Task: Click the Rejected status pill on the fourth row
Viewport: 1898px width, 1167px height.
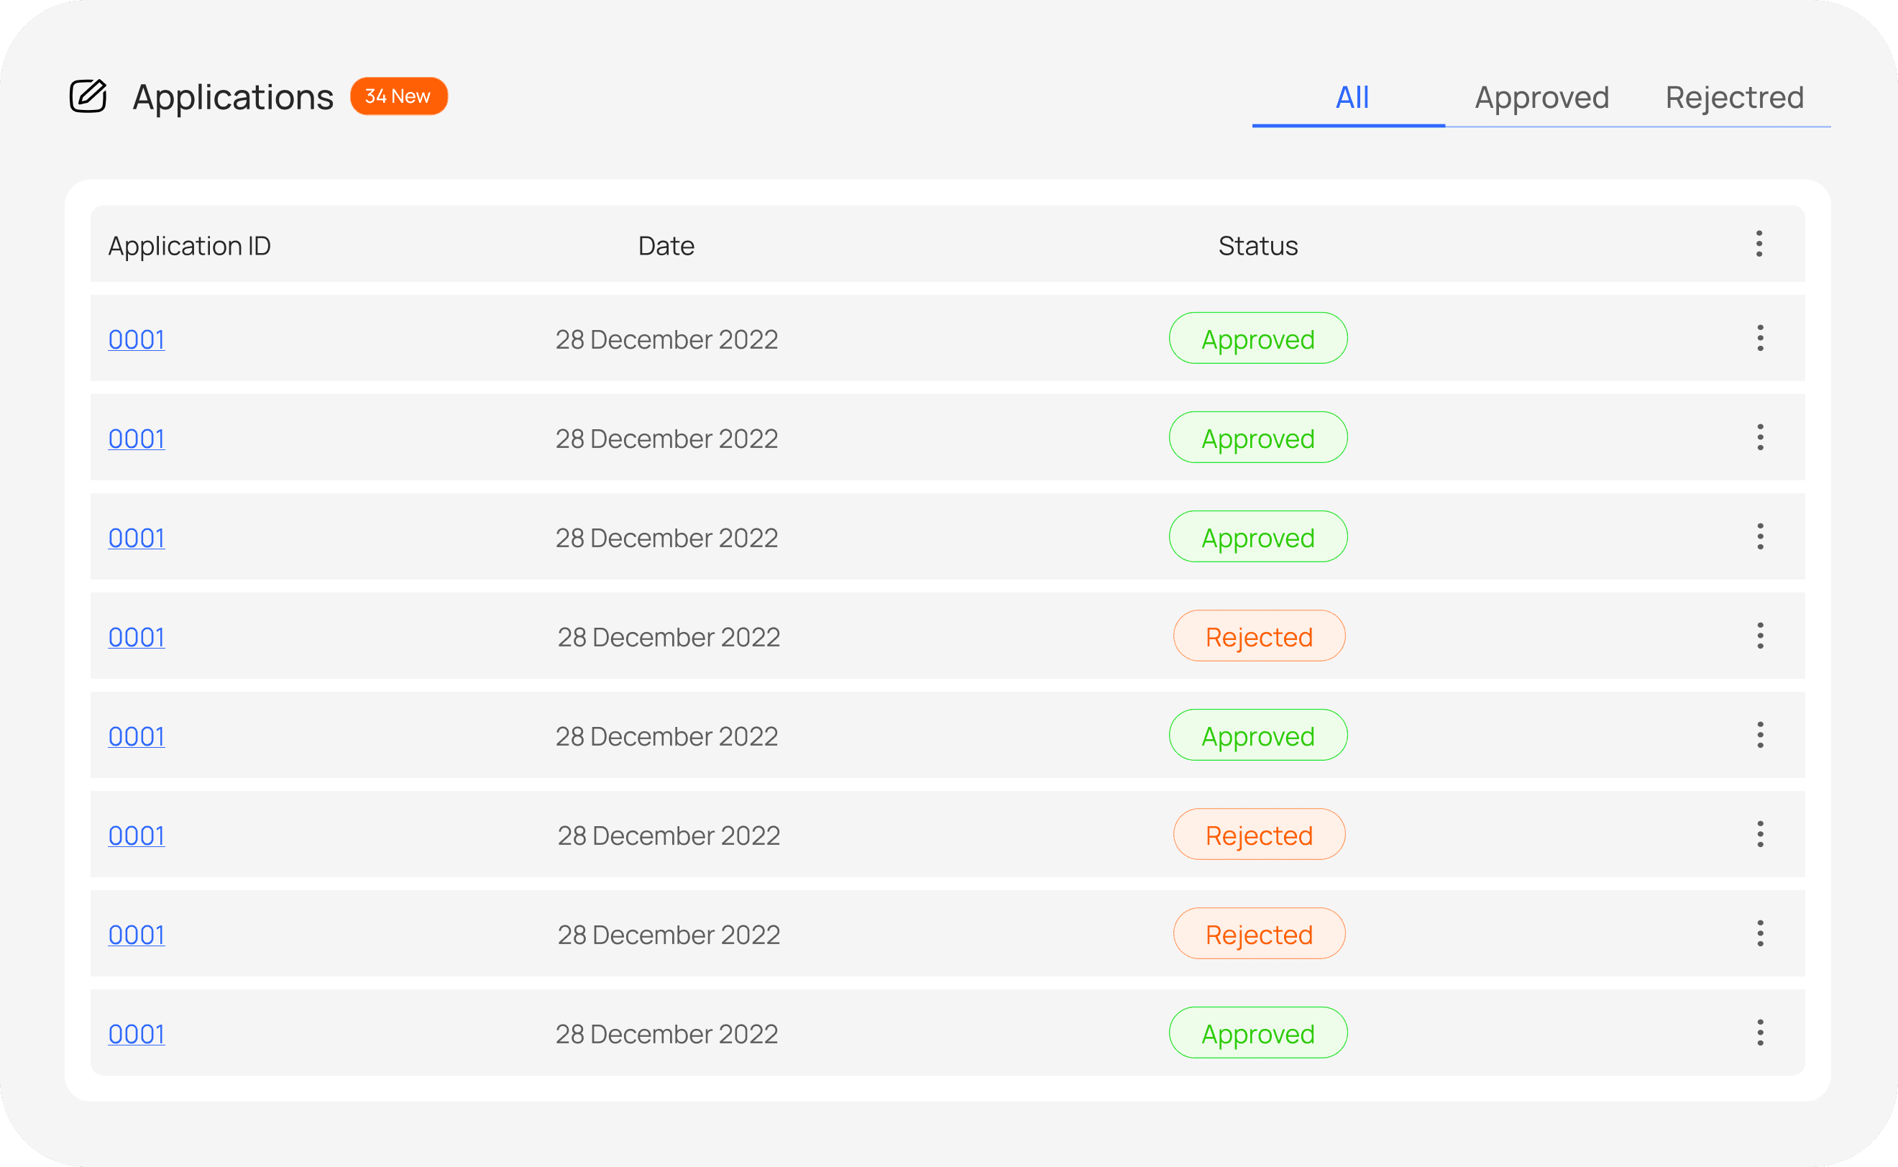Action: (1257, 636)
